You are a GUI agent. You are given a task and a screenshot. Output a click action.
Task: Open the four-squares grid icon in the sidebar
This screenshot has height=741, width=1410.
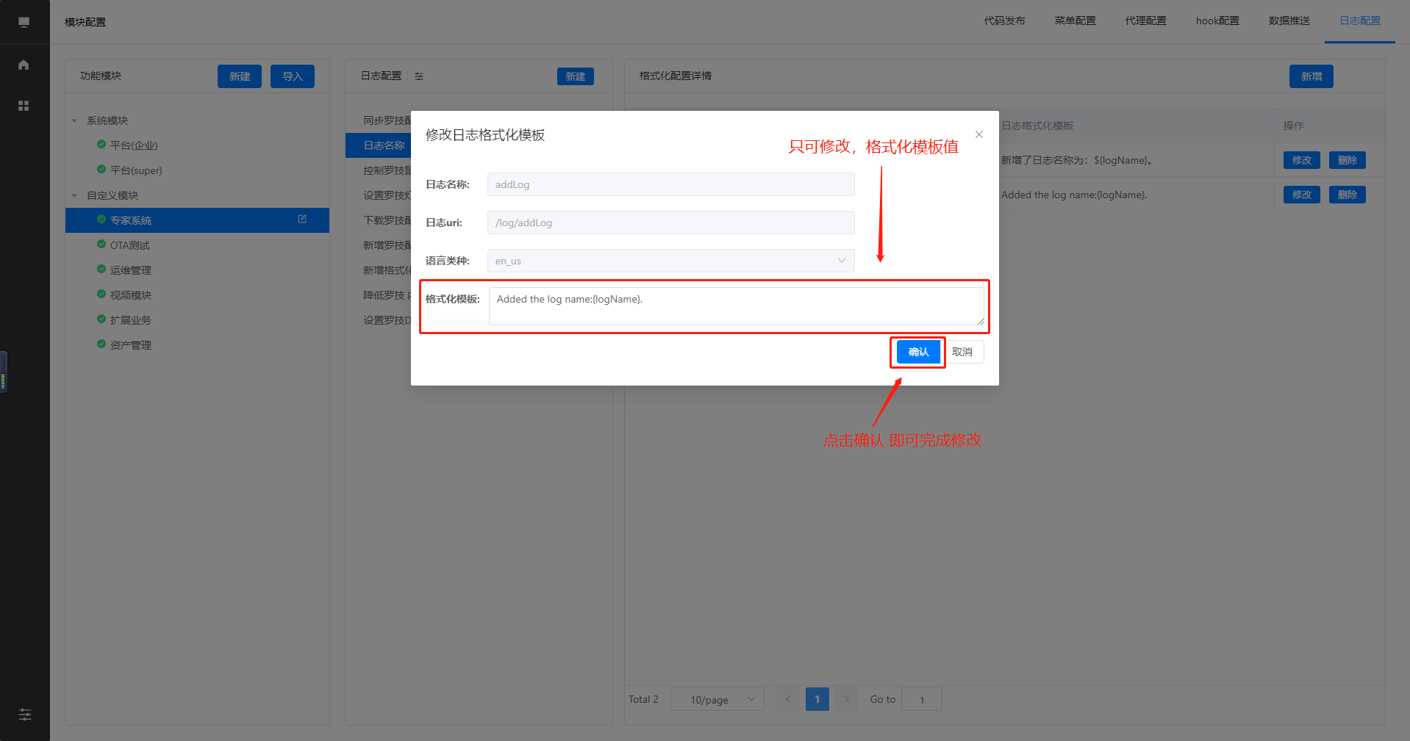coord(24,106)
